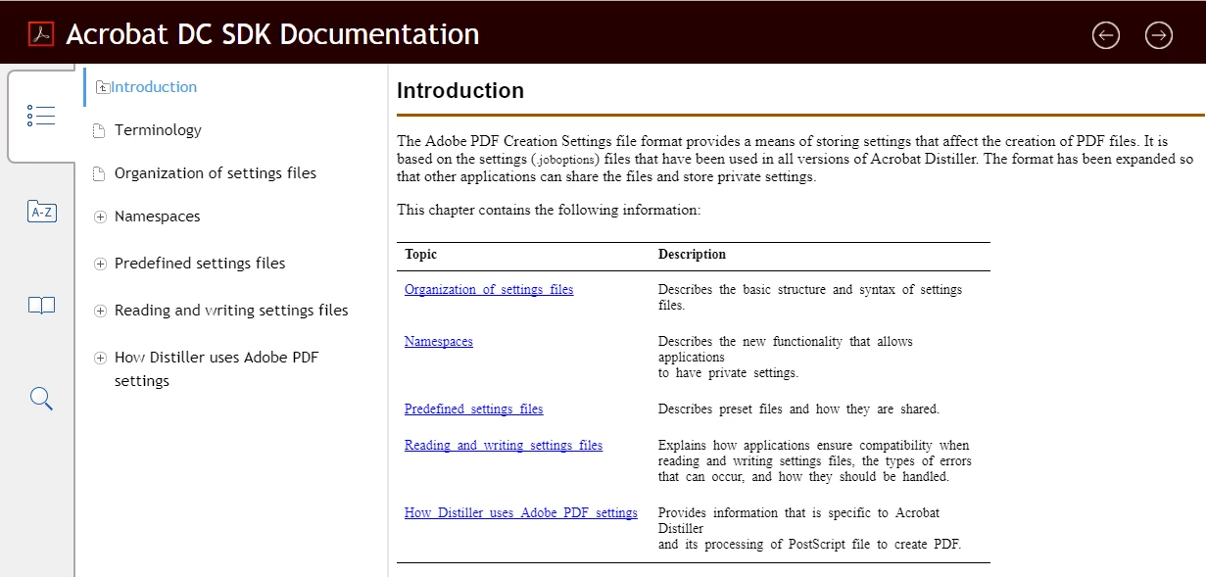The image size is (1206, 577).
Task: Select Introduction in the contents tree
Action: (x=154, y=87)
